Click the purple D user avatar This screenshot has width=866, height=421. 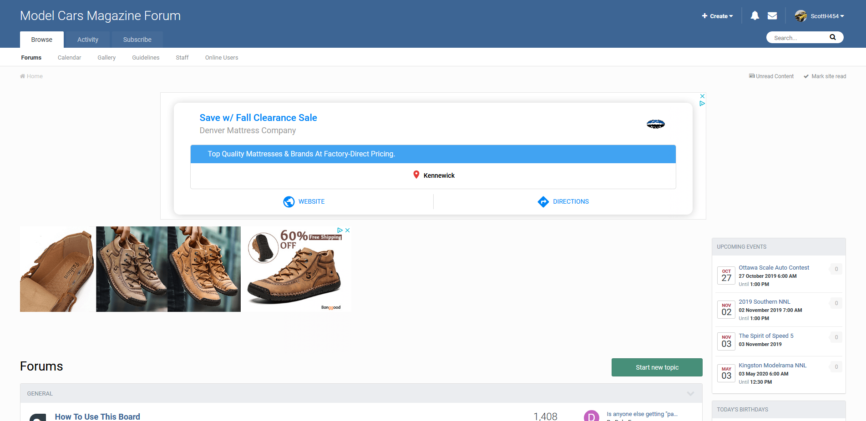click(591, 416)
